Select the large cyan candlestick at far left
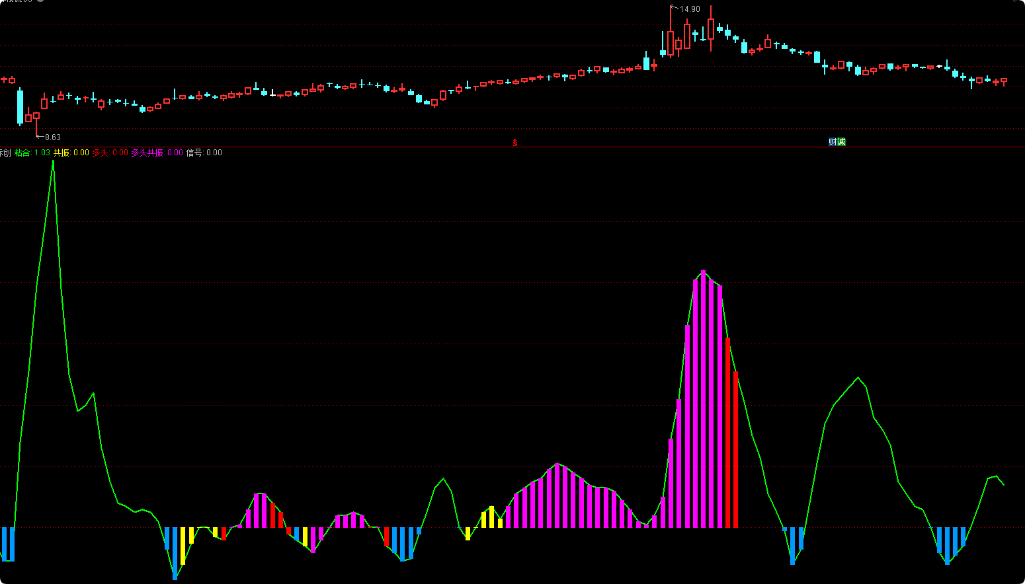Image resolution: width=1025 pixels, height=584 pixels. tap(20, 106)
